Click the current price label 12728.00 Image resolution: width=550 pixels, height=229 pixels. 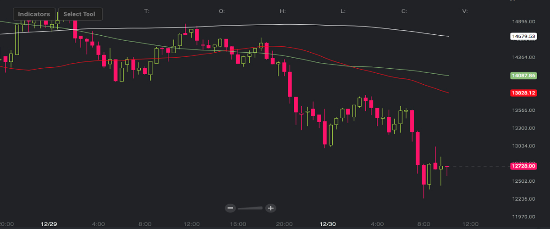pos(523,166)
